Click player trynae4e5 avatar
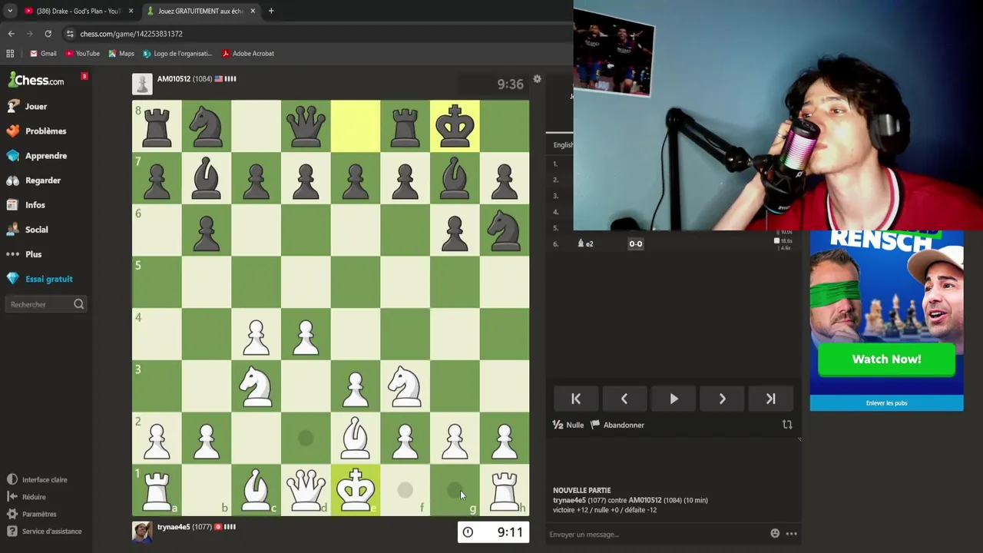983x553 pixels. 142,531
